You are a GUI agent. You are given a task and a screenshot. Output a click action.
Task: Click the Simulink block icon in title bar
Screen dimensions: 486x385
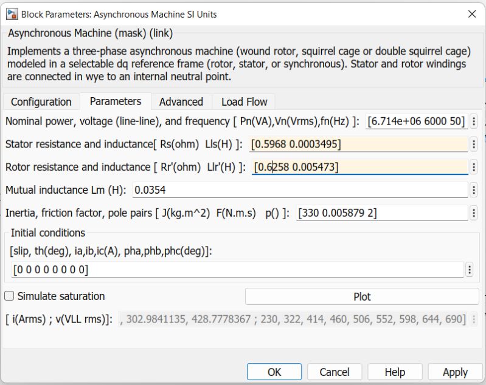(x=12, y=14)
